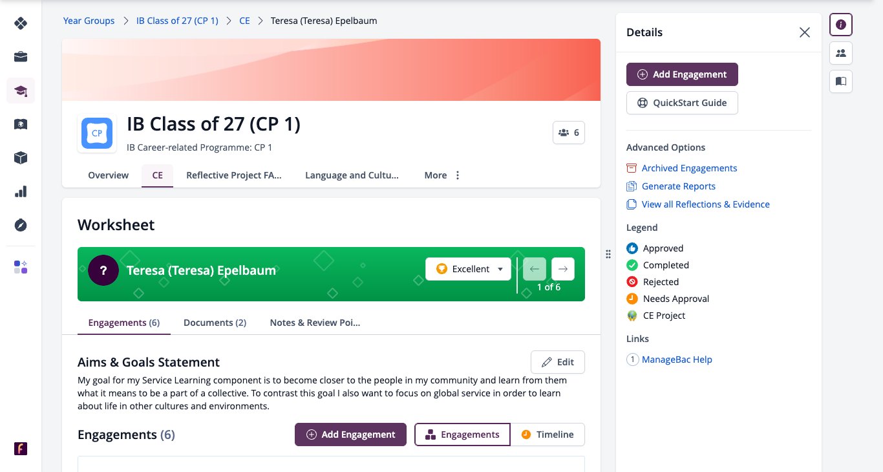Open the people panel icon on right rail

click(x=841, y=53)
